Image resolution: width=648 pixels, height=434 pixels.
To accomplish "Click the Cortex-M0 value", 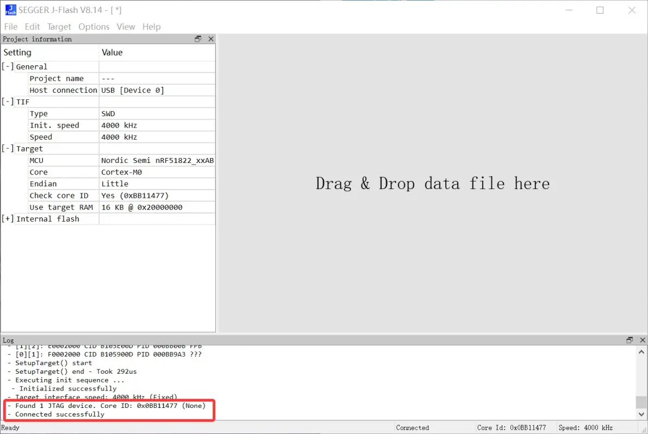I will [122, 172].
